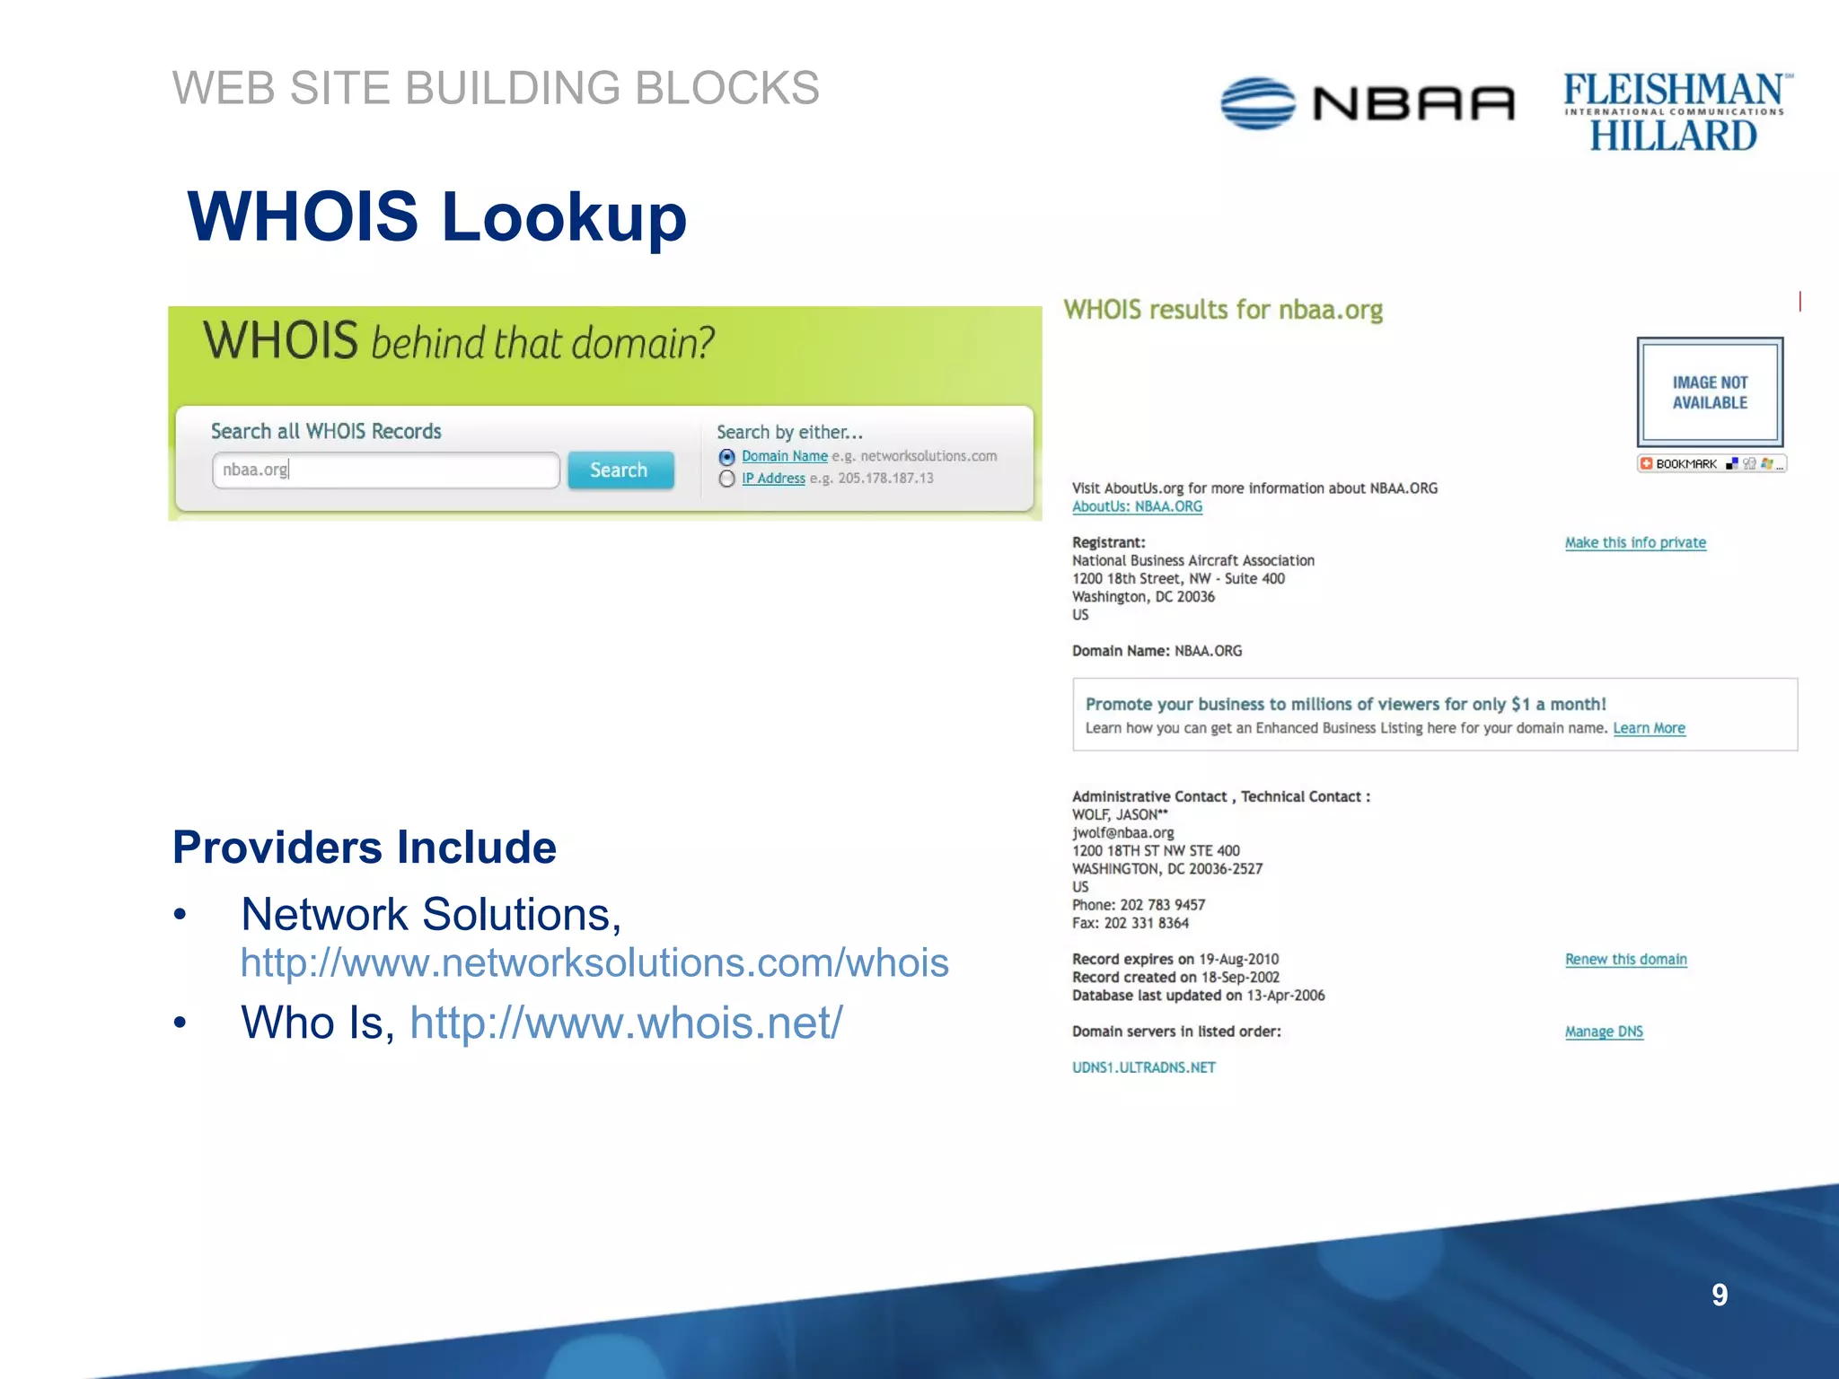Click 'Database last updated on 13-Apr-2006' text
The height and width of the screenshot is (1379, 1839).
point(1198,995)
